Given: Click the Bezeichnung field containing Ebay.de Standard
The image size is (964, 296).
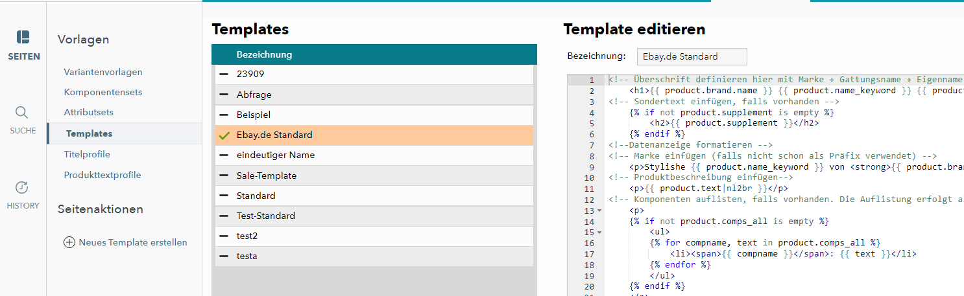Looking at the screenshot, I should [692, 56].
